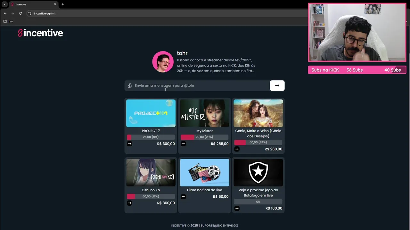Open the Genie, Make a Wish thumbnail
Screen dimensions: 410x230
[x=258, y=113]
